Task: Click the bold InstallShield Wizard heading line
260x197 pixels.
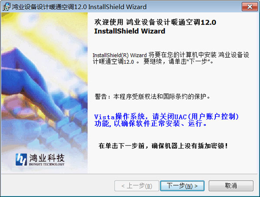Action: [130, 31]
